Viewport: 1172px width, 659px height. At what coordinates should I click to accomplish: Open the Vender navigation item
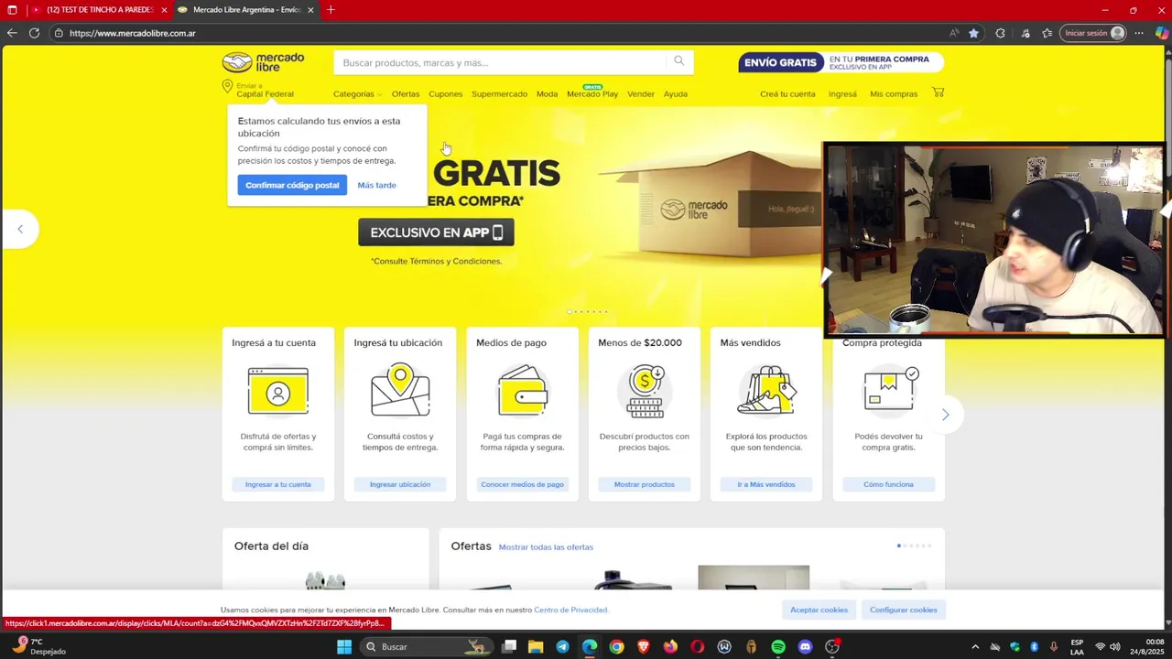(x=641, y=94)
